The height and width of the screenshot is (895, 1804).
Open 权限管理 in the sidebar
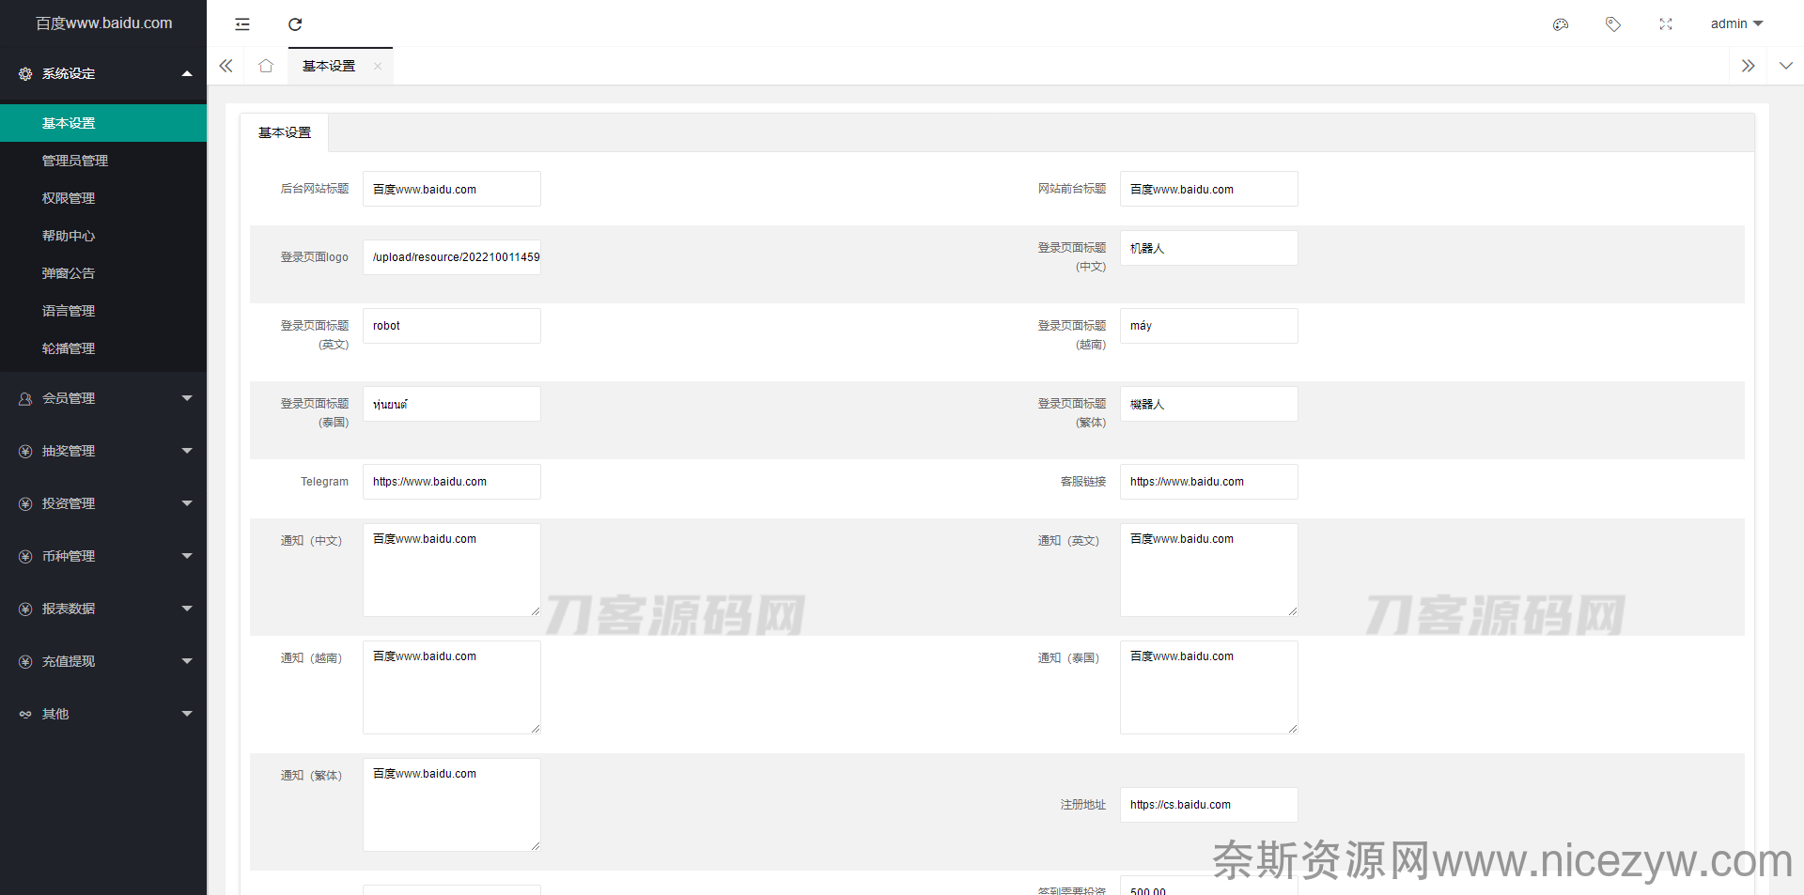(103, 198)
